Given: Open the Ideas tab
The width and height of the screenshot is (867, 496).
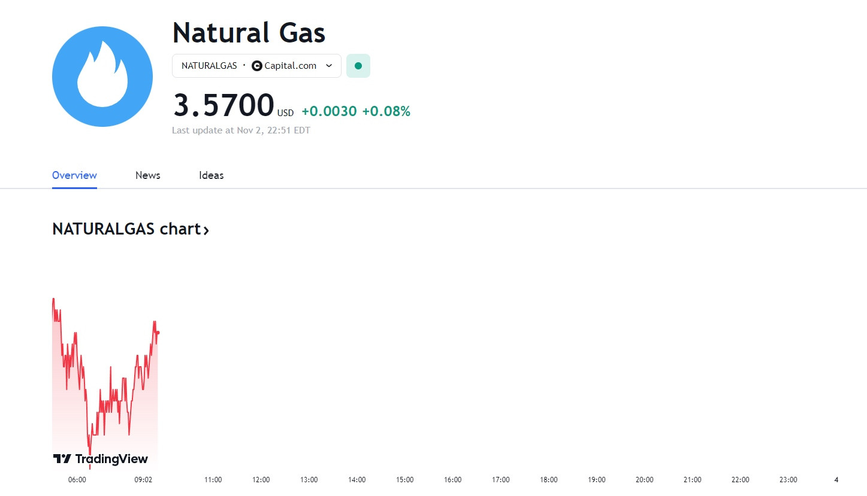Looking at the screenshot, I should click(x=211, y=175).
